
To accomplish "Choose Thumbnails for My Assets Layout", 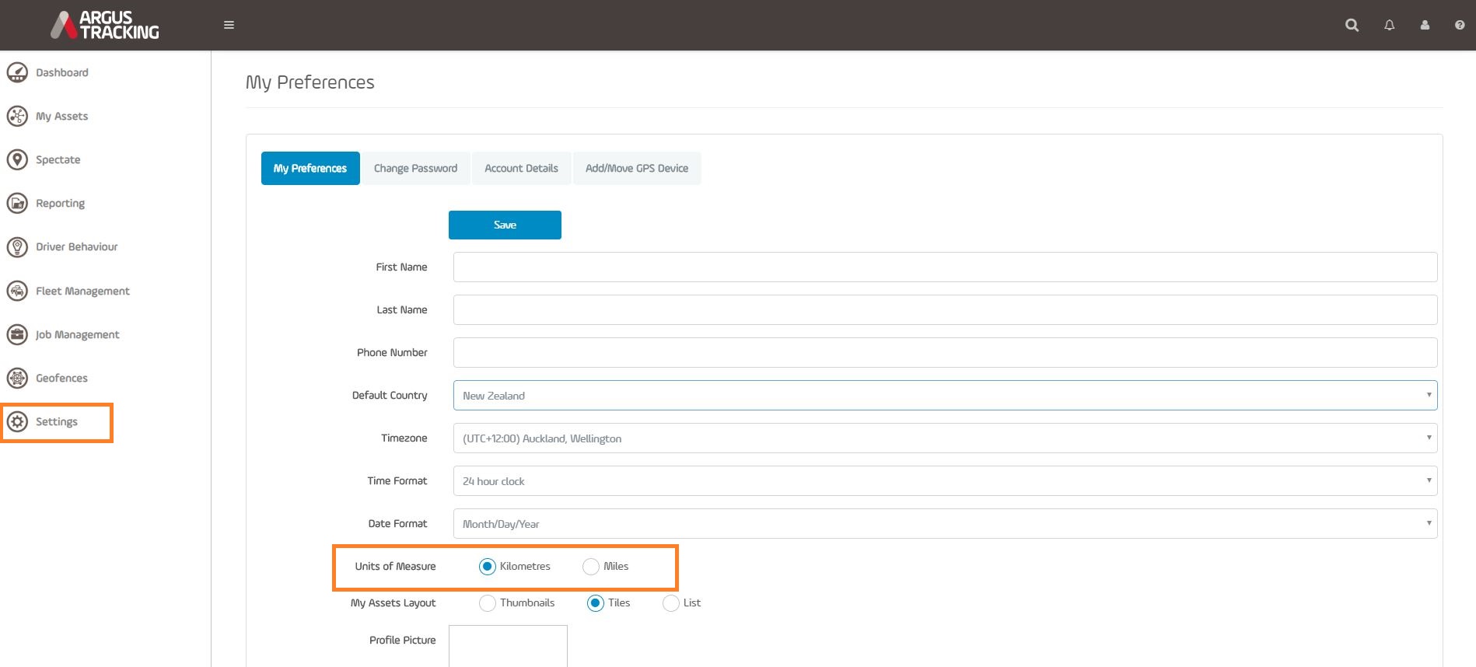I will (488, 603).
